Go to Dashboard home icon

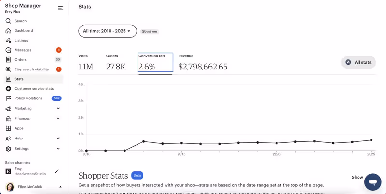[x=8, y=31]
